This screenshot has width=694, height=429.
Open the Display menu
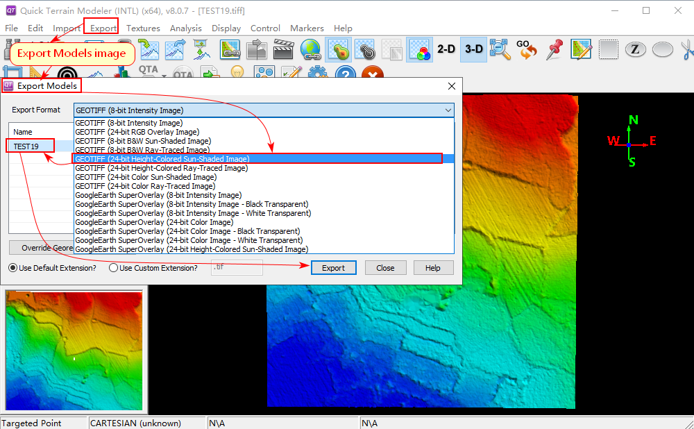226,28
